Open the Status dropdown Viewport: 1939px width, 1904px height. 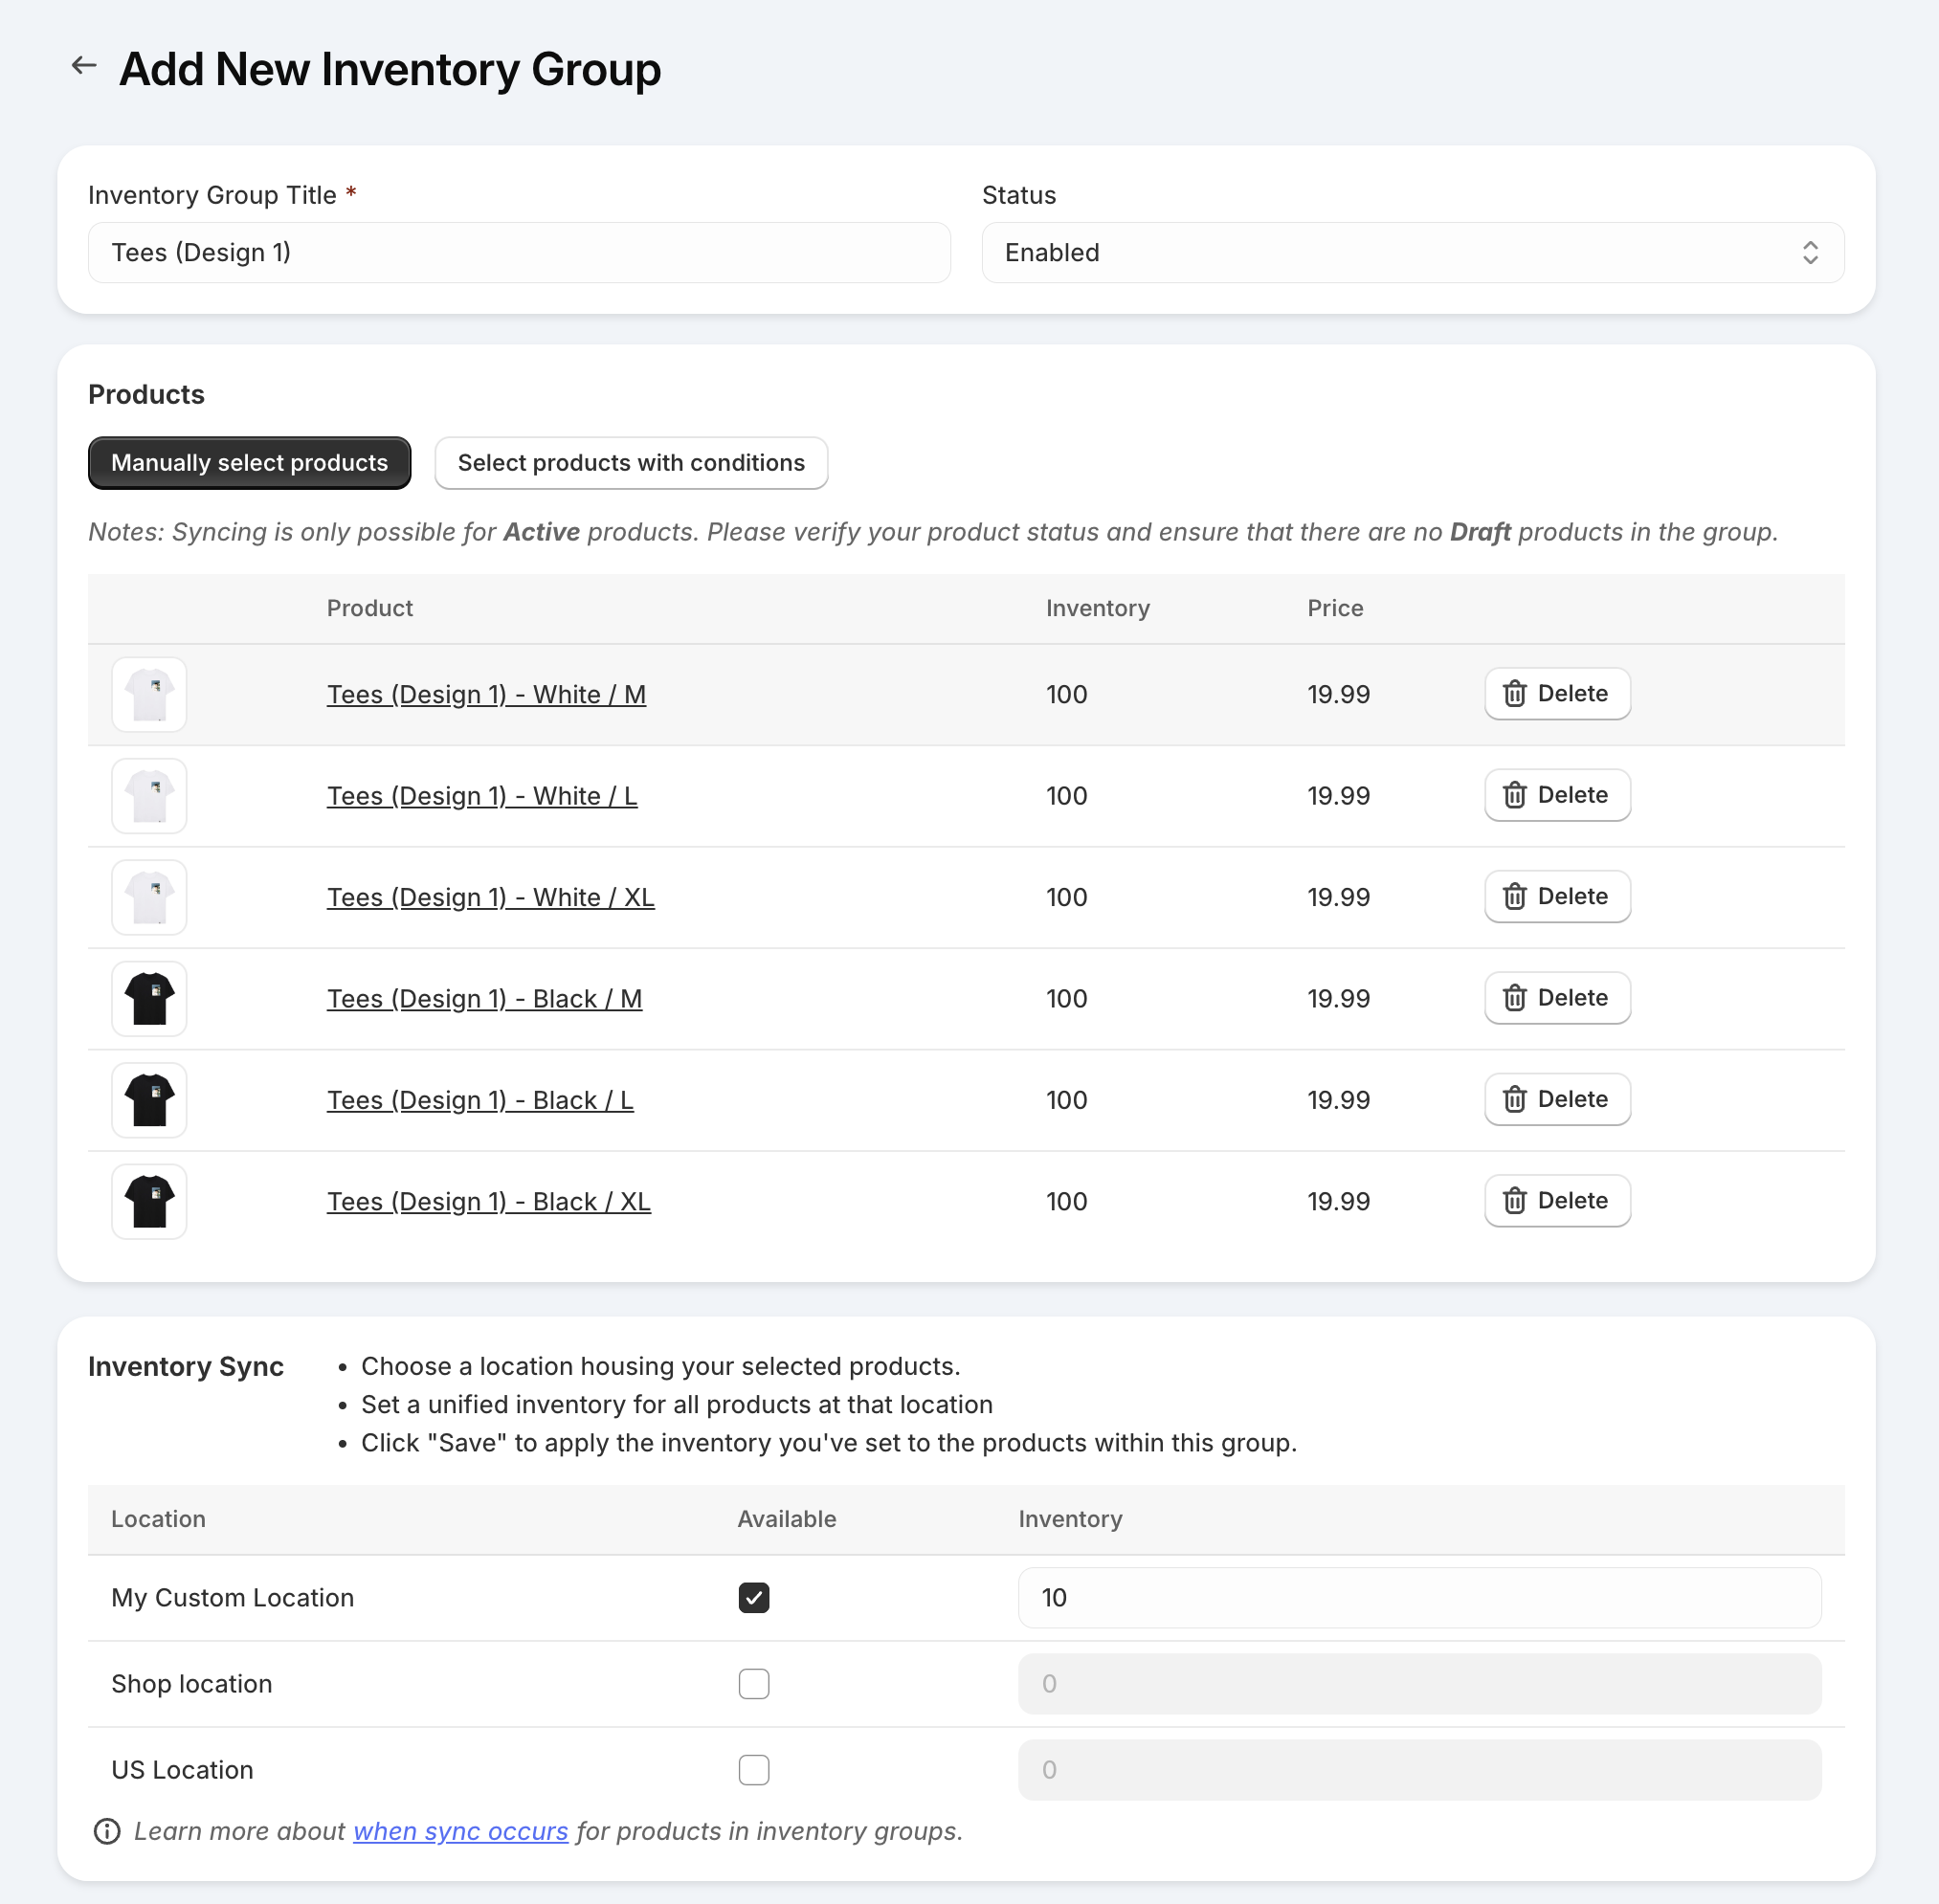coord(1411,253)
